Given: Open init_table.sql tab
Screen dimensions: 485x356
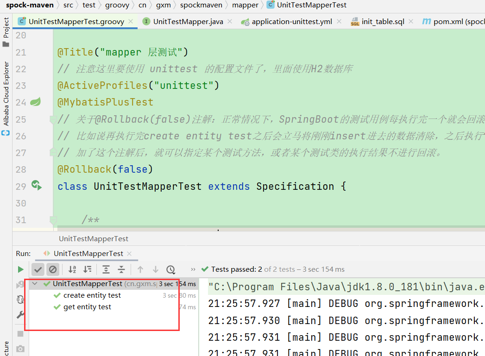Looking at the screenshot, I should coord(383,22).
